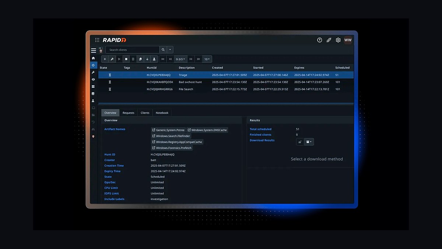
Task: Click the Scheduled column header
Action: [343, 68]
